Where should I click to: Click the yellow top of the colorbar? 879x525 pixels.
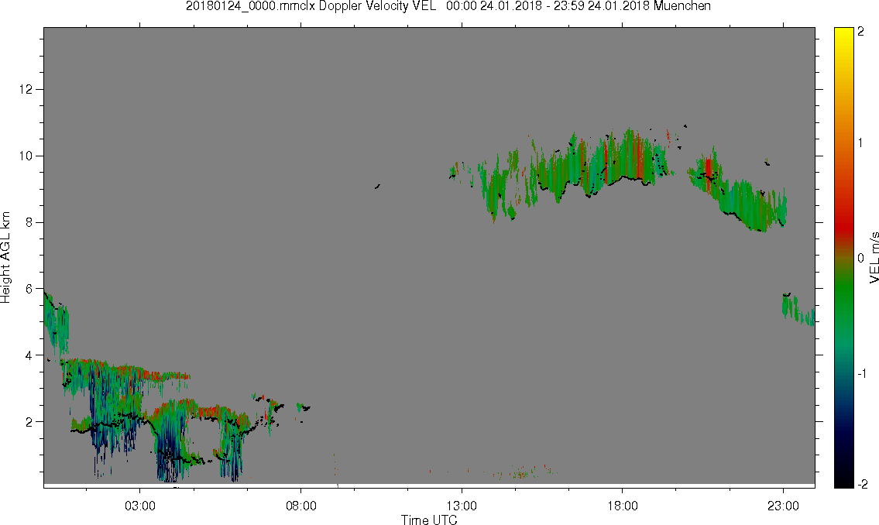pos(843,33)
